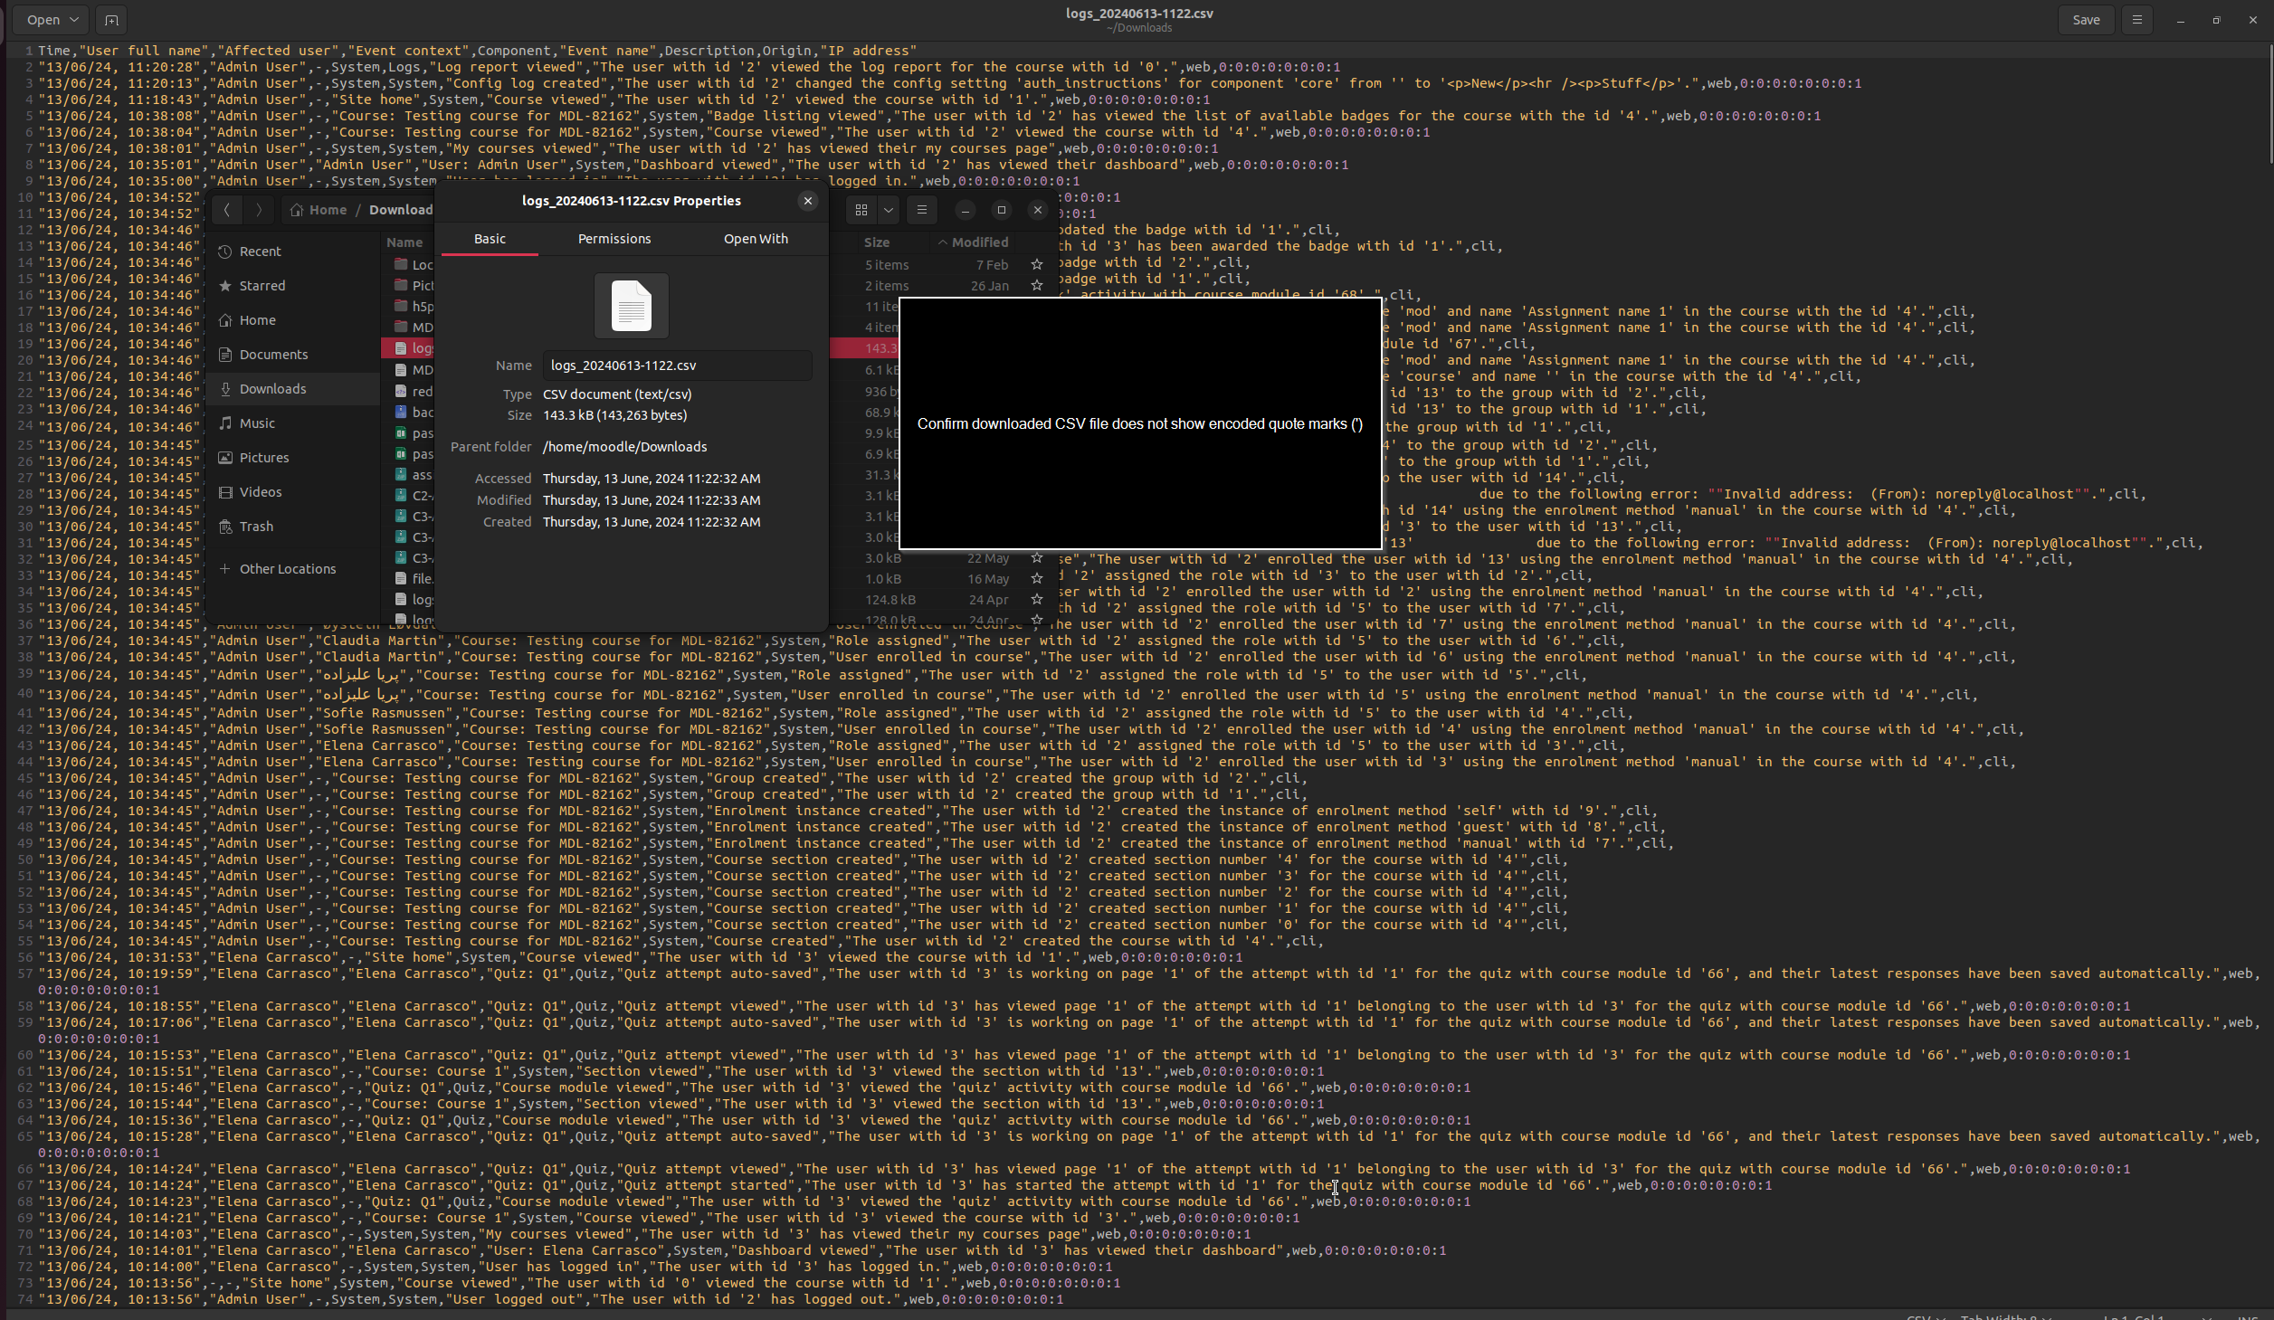Select the 'h5p' folder in file list
Viewport: 2274px width, 1320px height.
point(414,307)
